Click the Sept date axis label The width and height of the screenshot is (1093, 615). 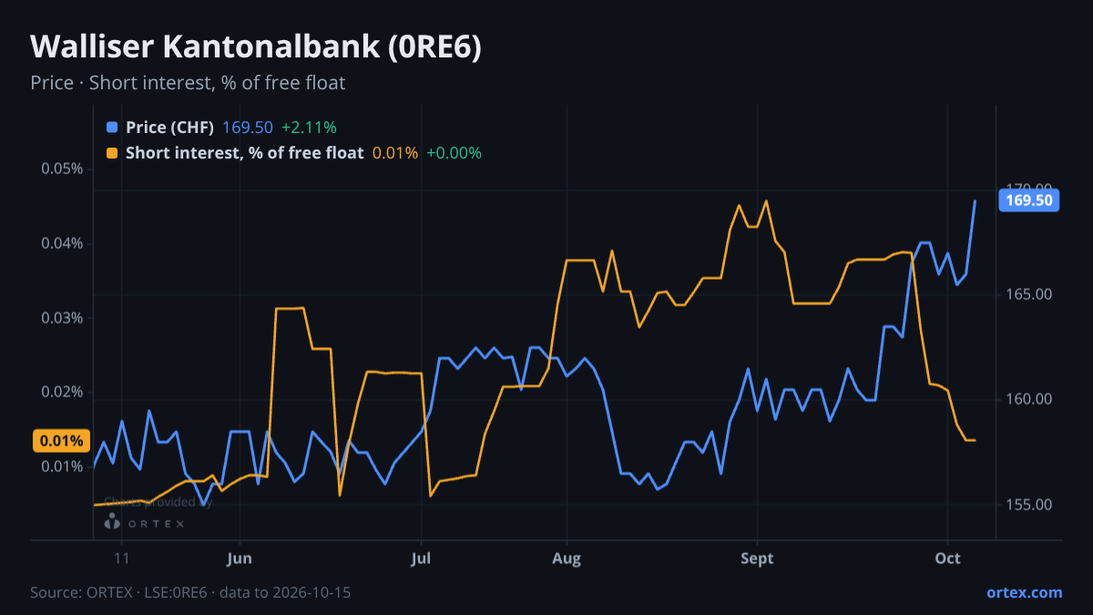[x=757, y=559]
